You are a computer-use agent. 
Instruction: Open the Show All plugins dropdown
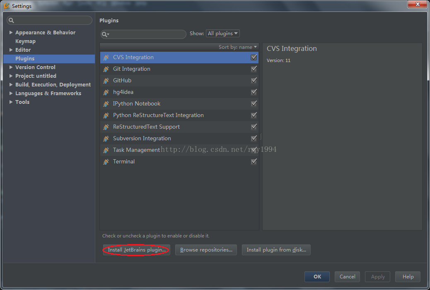point(222,34)
